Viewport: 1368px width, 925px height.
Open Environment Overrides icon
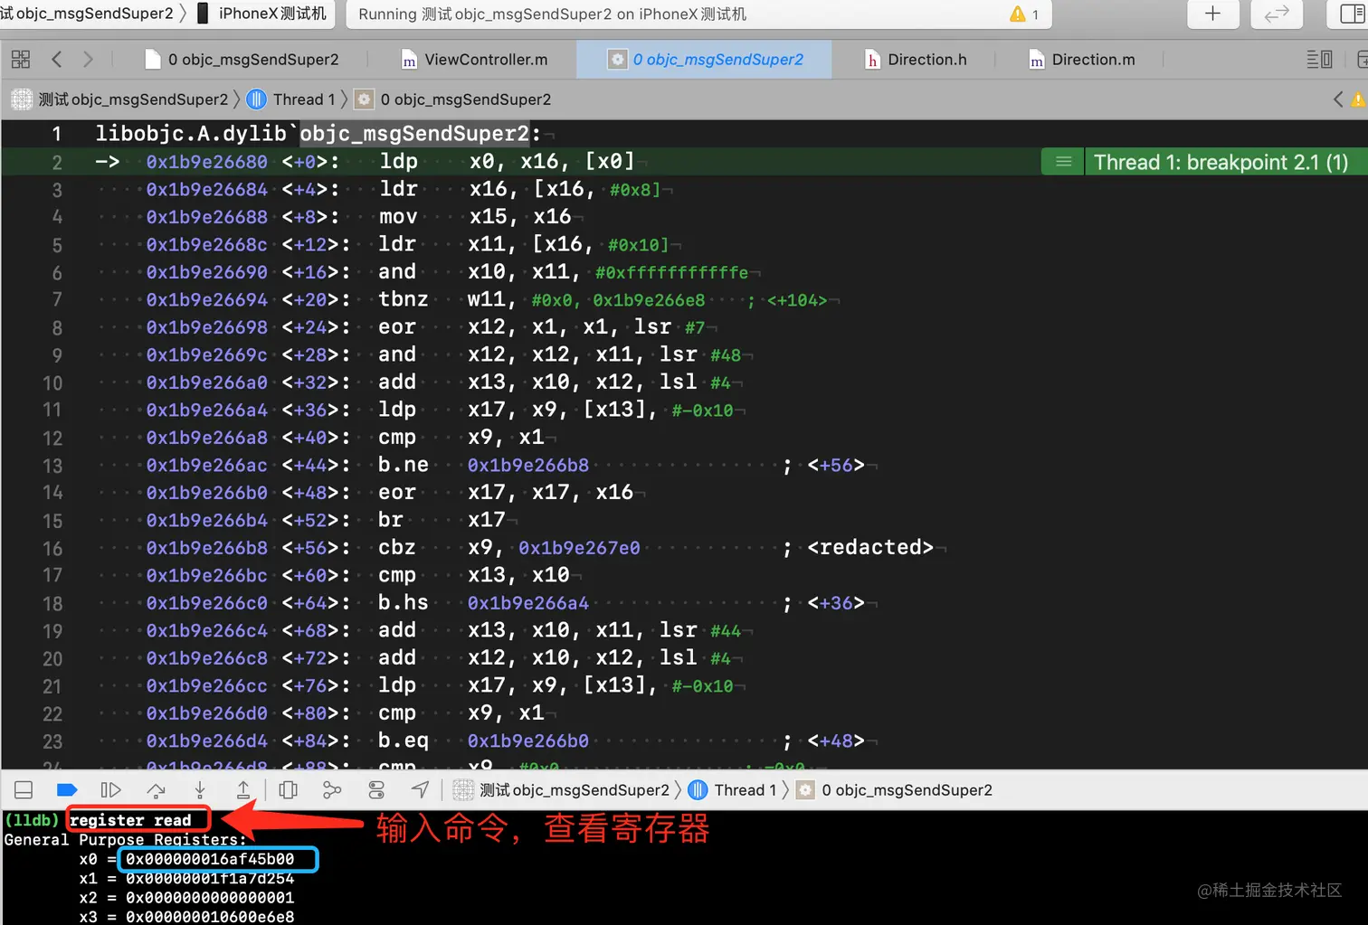click(x=376, y=790)
